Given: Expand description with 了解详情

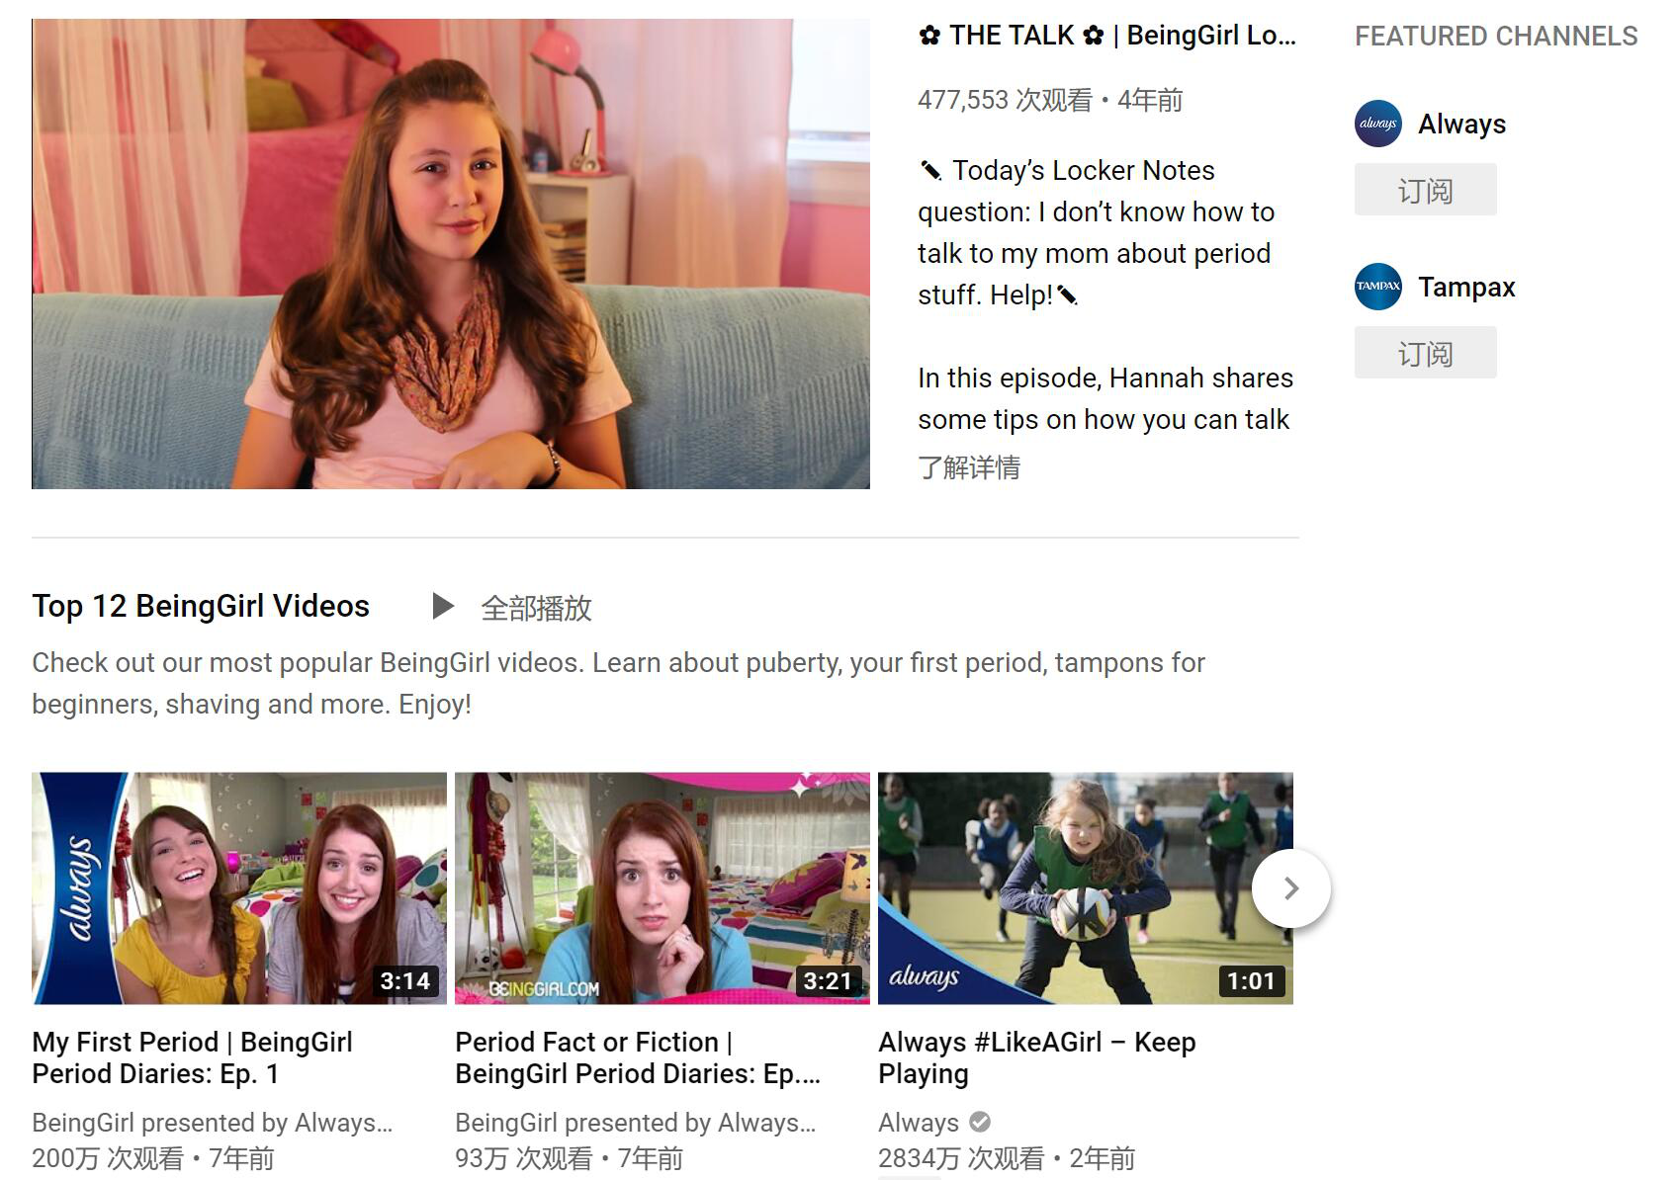Looking at the screenshot, I should click(968, 467).
